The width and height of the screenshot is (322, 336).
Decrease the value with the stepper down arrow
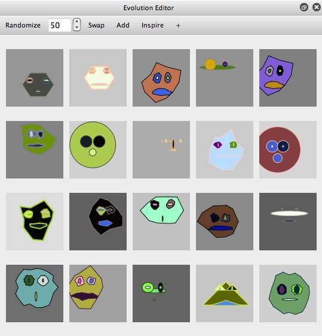(x=76, y=28)
